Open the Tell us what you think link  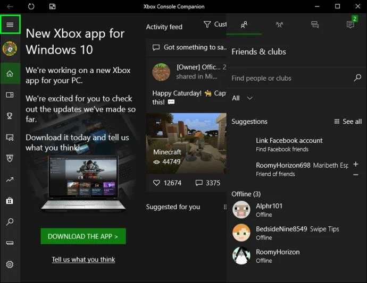coord(84,260)
